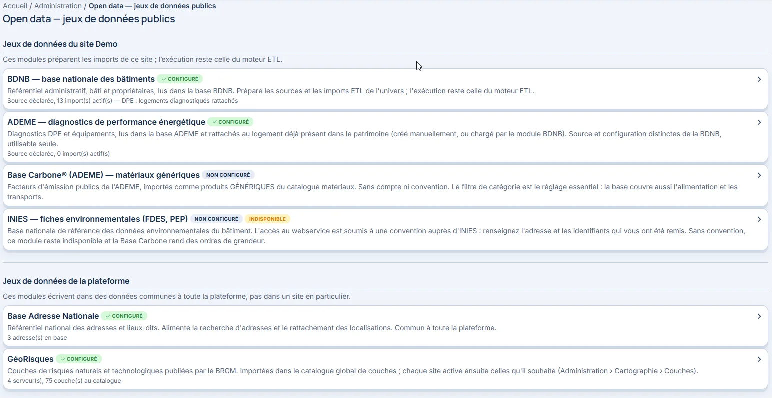This screenshot has width=772, height=398.
Task: Click the ADEME description starting "Diagnostics DPE et équipements"
Action: (364, 139)
